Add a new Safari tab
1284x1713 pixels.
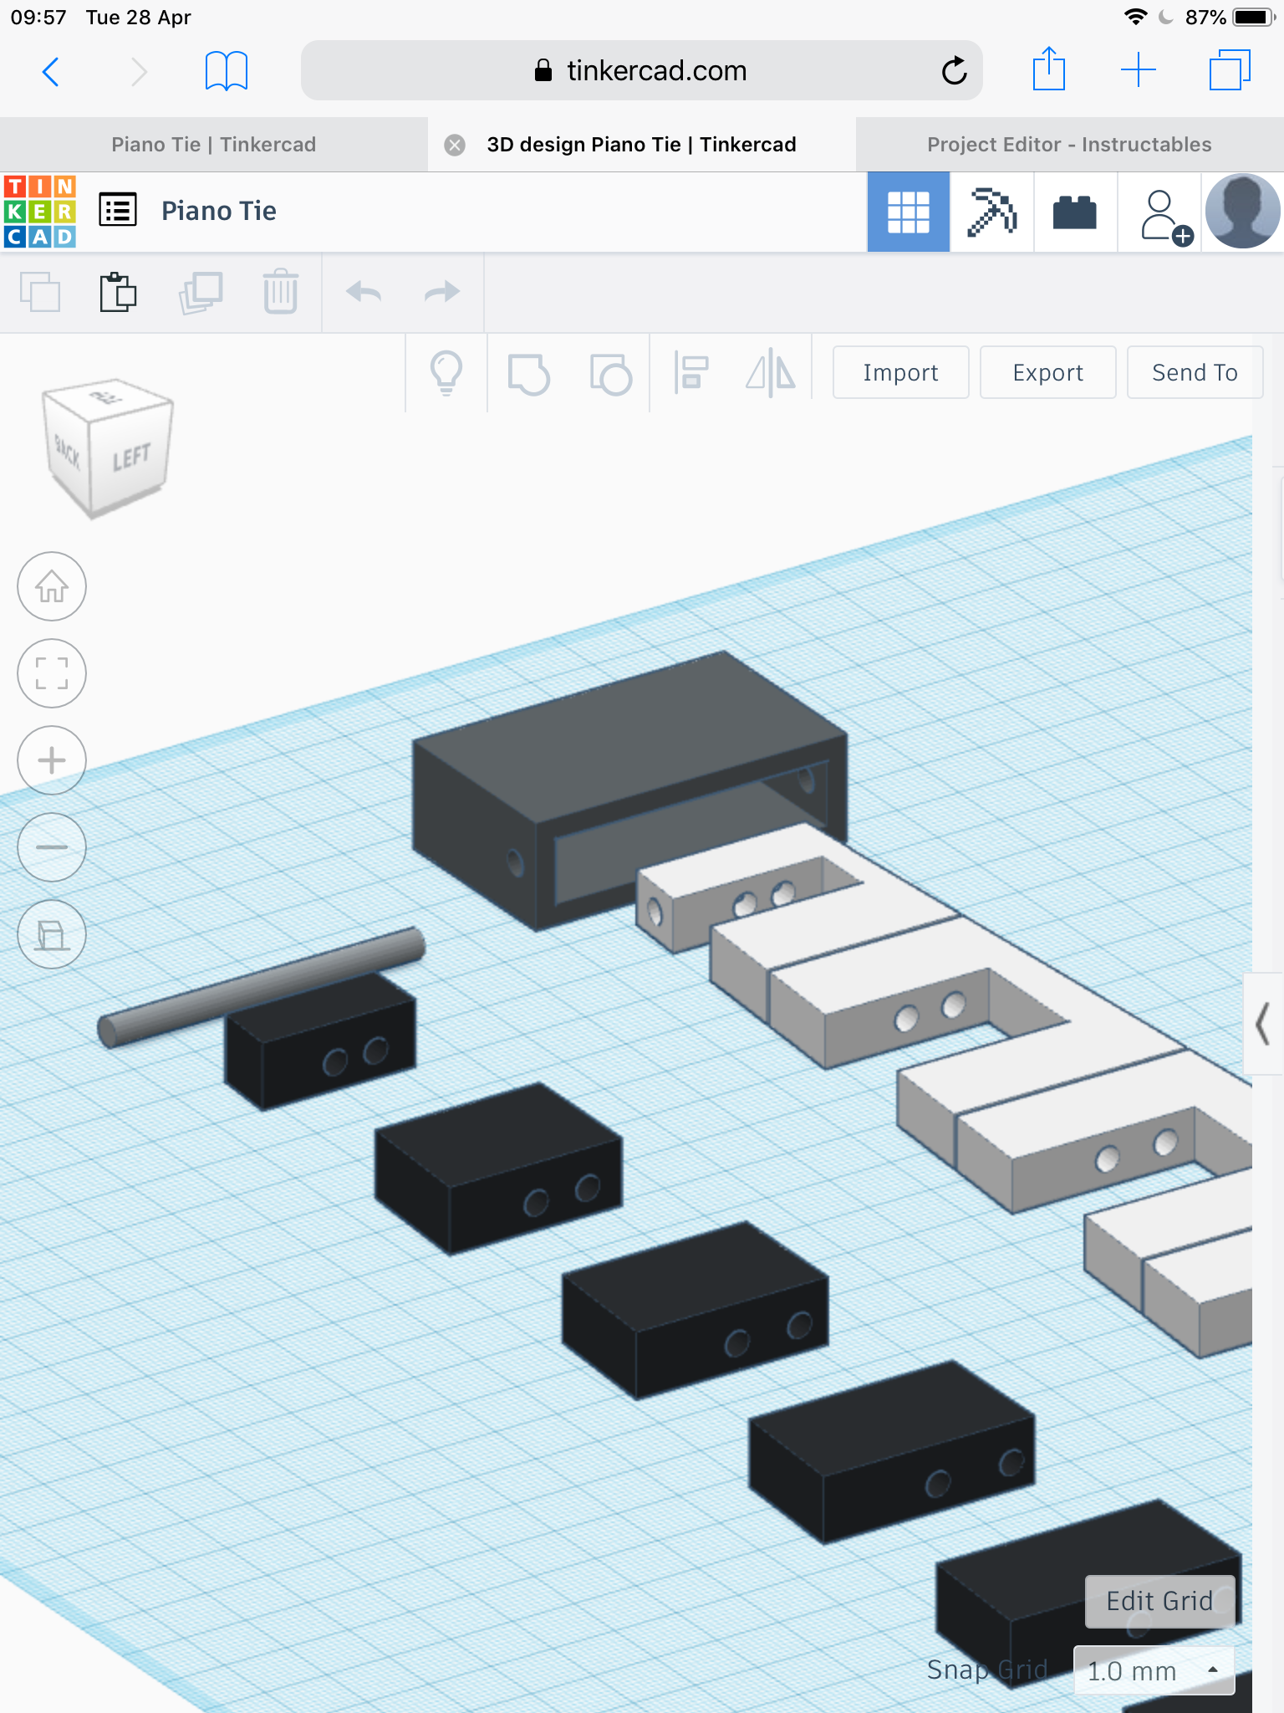(1139, 70)
